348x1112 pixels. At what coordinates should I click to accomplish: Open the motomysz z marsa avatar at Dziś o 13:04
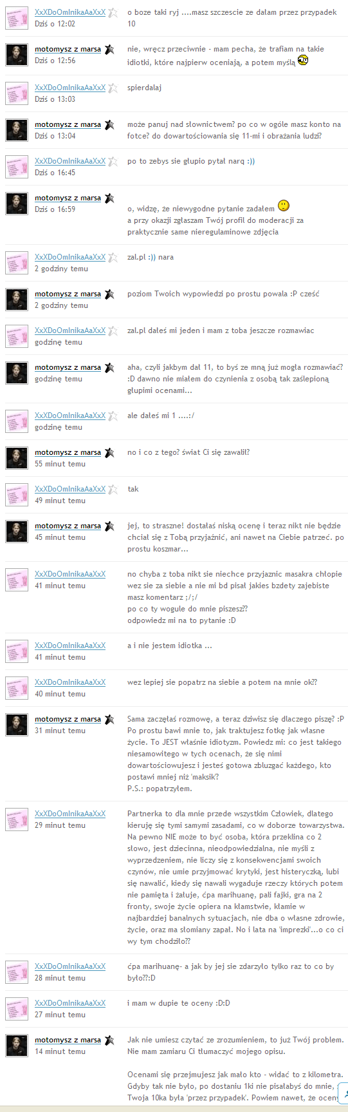point(17,130)
